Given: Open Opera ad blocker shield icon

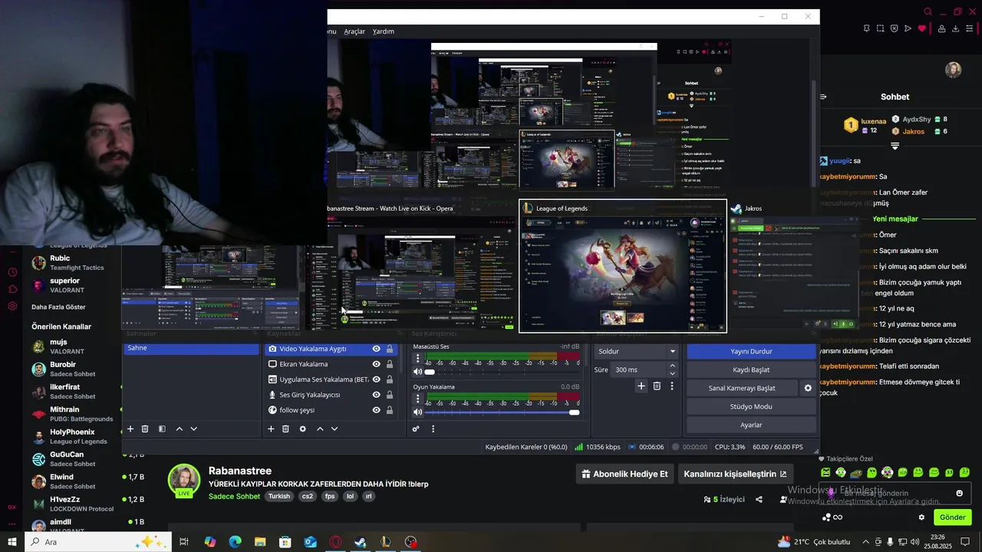Looking at the screenshot, I should click(894, 28).
